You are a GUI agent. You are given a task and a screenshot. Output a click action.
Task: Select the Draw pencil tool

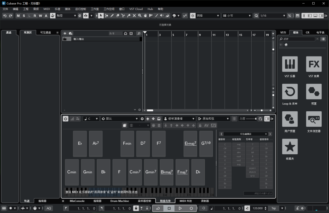[112, 16]
